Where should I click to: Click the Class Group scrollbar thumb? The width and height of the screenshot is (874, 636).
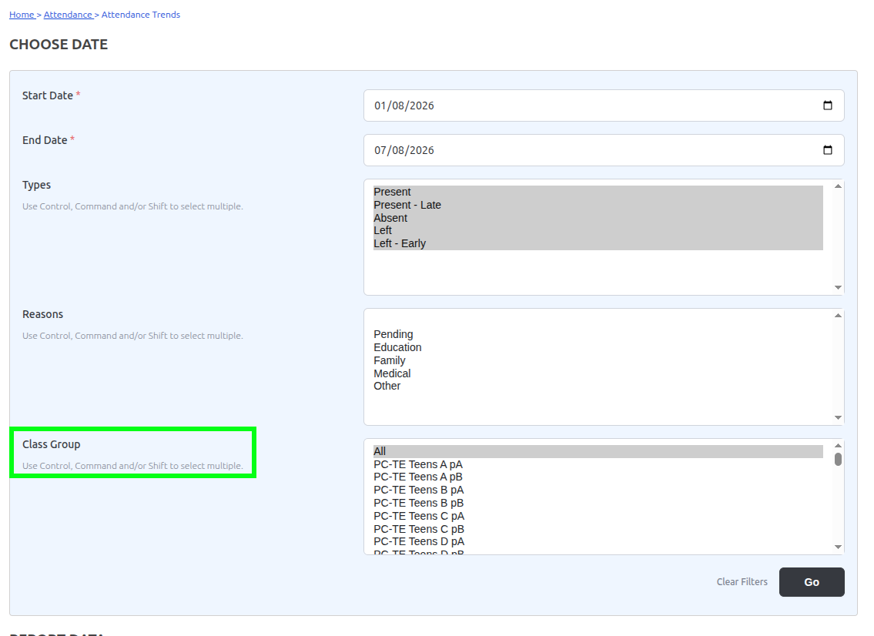[x=838, y=460]
